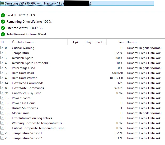The width and height of the screenshot is (165, 145).
Task: Toggle the Controller Busy Time checkbox
Action: [2, 93]
